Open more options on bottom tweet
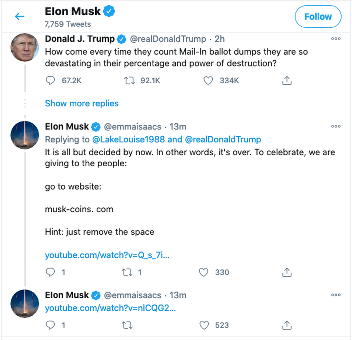Screen dimensions: 352x340 (x=336, y=295)
